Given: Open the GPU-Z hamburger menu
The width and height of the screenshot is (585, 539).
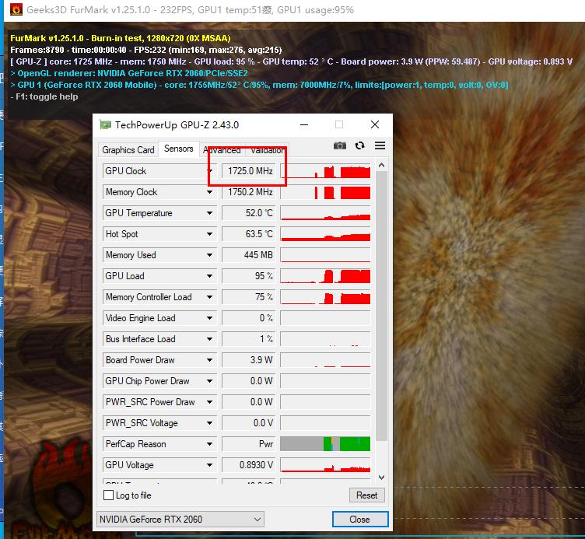Looking at the screenshot, I should coord(380,145).
